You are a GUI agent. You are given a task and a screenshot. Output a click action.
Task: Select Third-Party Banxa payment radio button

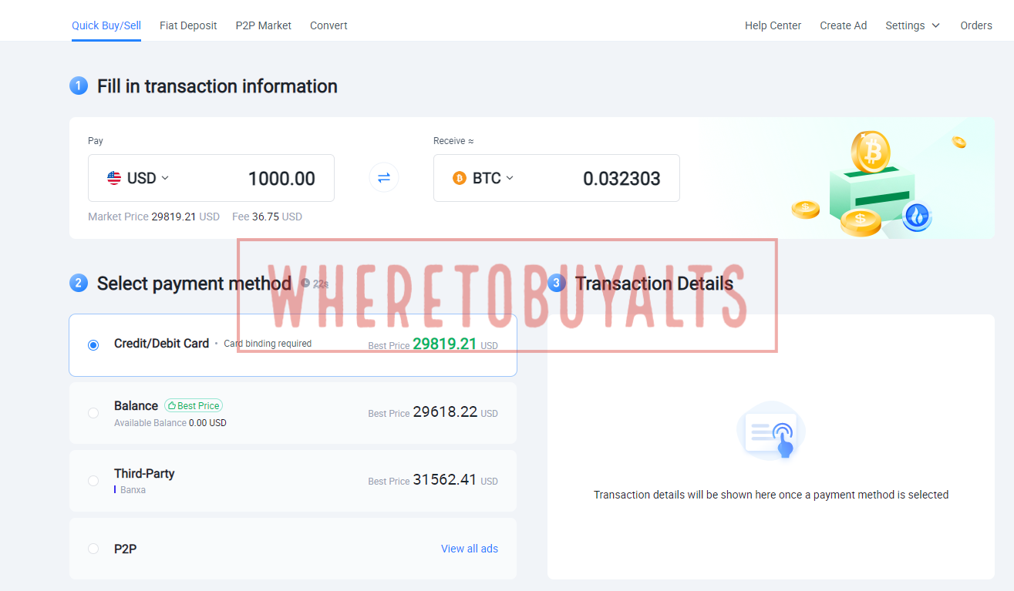93,481
